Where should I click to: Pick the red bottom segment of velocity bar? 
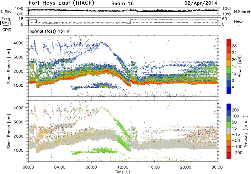click(229, 155)
